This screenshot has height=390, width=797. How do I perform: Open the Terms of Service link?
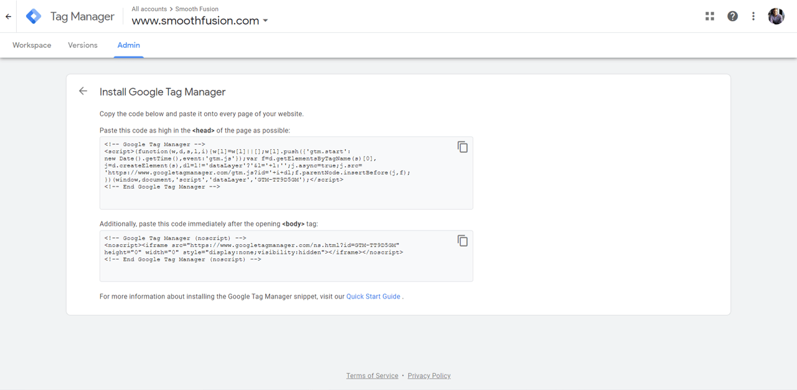coord(372,376)
